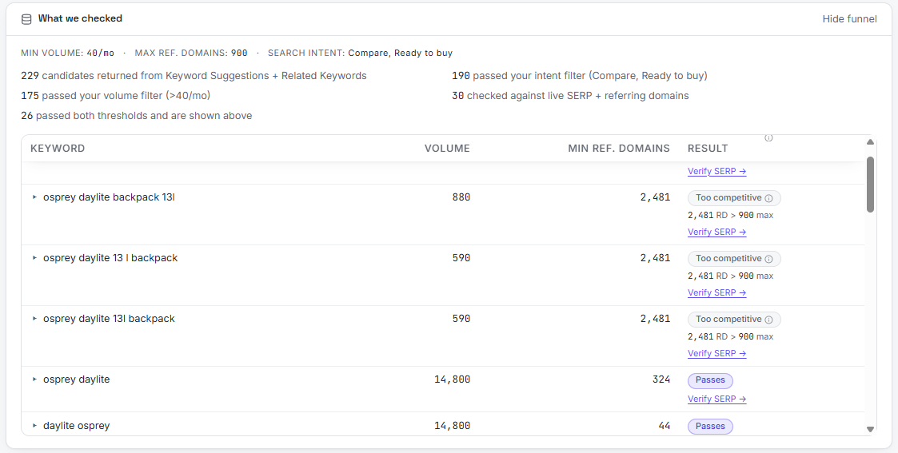The image size is (898, 453).
Task: Verify SERP for osprey daylite keyword
Action: (717, 399)
